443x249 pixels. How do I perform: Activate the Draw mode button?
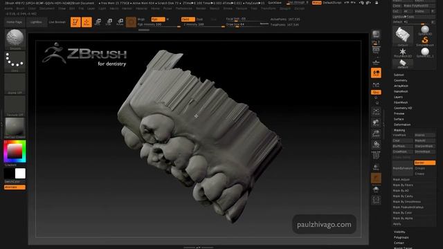pos(87,22)
